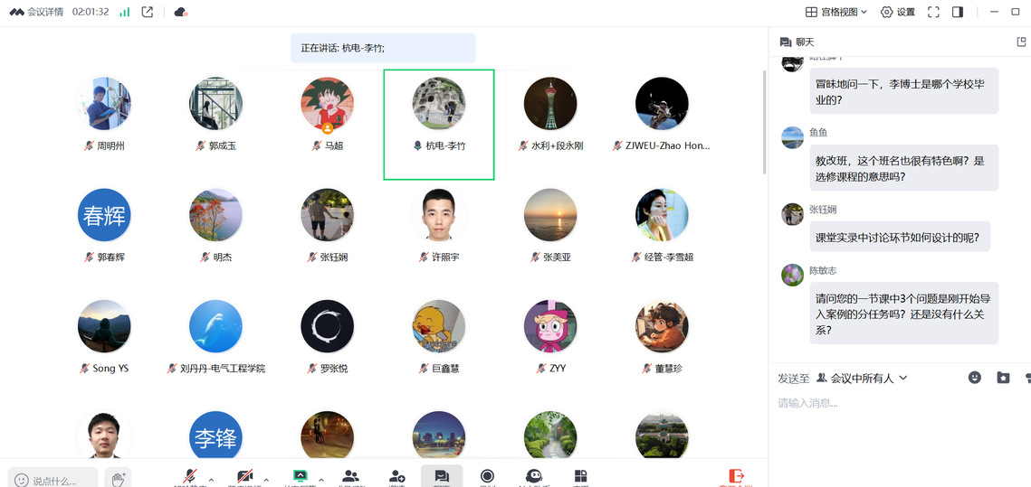
Task: Open 设置 settings
Action: pyautogui.click(x=898, y=12)
